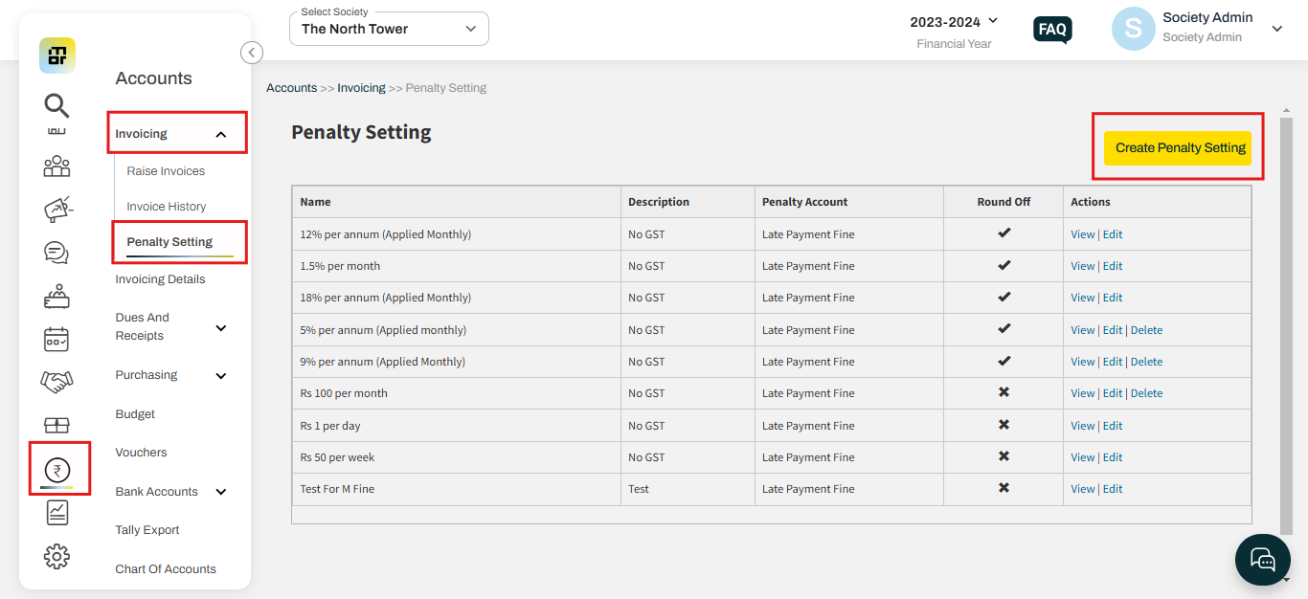Click the Create Penalty Setting button
Viewport: 1308px width, 599px height.
(x=1178, y=147)
